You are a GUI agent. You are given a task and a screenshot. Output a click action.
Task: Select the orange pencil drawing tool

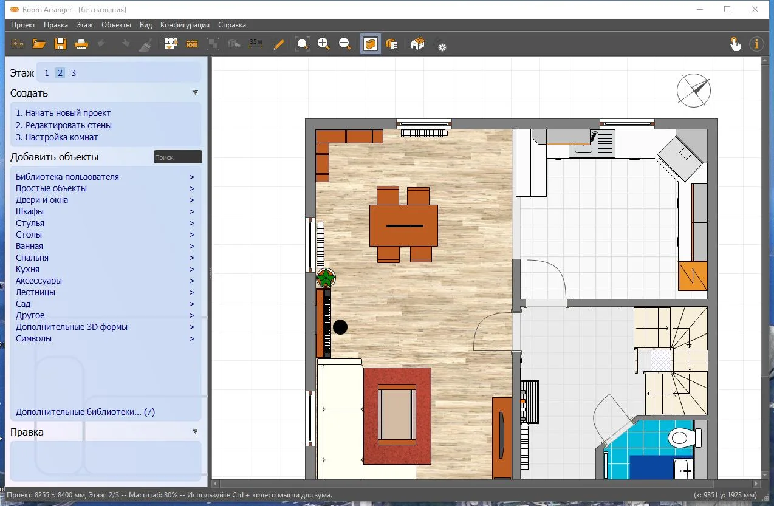click(x=278, y=44)
